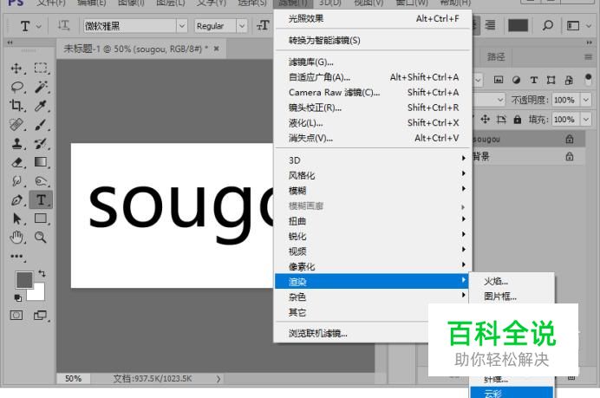Select the Hand tool
This screenshot has height=398, width=600.
[x=16, y=238]
